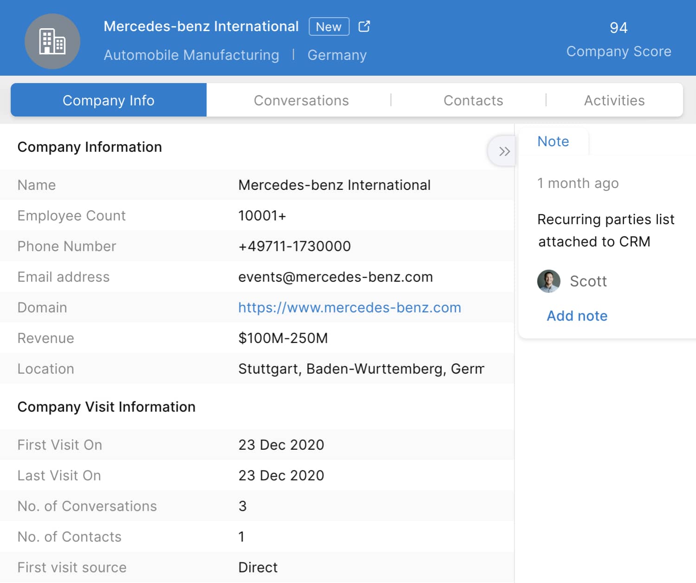Click the Germany country label in header
This screenshot has height=583, width=696.
pyautogui.click(x=337, y=55)
